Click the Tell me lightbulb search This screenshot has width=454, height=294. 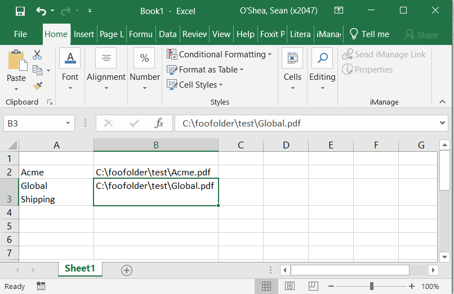click(x=369, y=34)
